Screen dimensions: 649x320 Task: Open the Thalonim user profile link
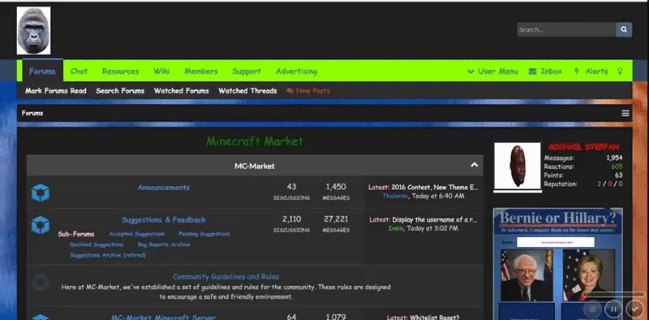pos(395,196)
